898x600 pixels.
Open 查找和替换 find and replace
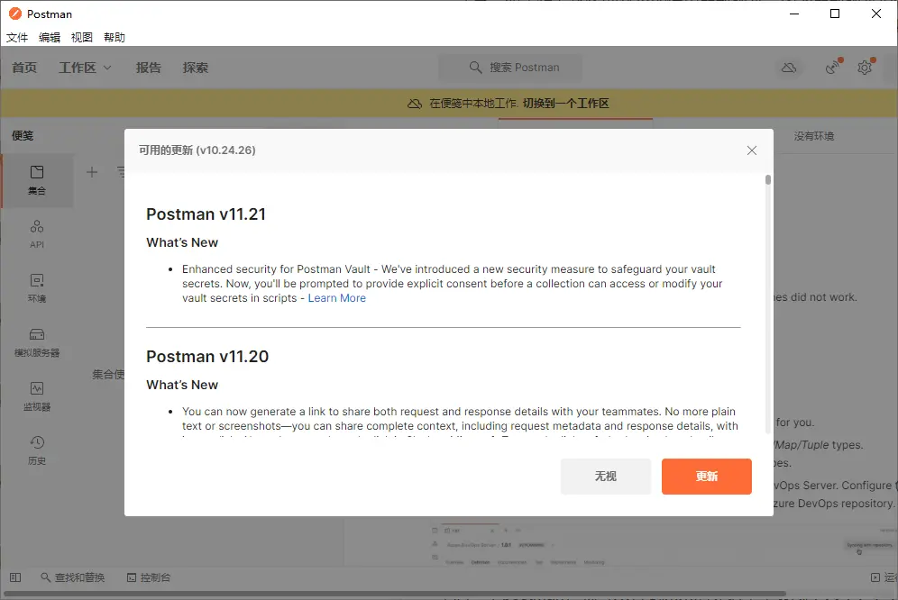click(73, 577)
